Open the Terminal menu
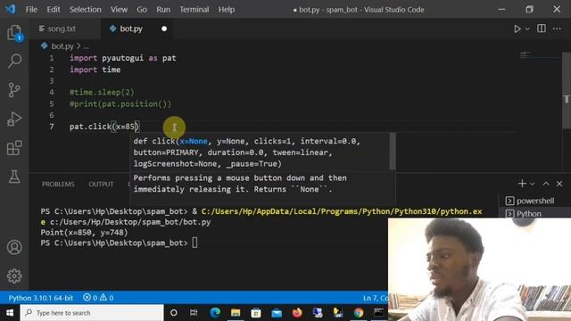The width and height of the screenshot is (571, 321). click(194, 10)
